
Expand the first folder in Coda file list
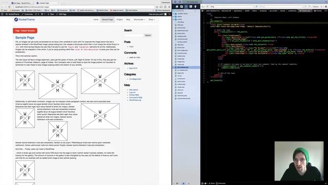coord(173,14)
